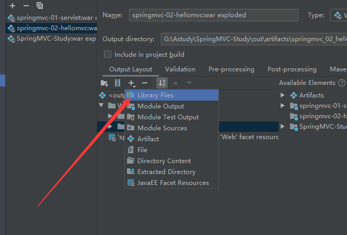Click SpringMVC-Study war artifact icon
347x235 pixels.
11,39
